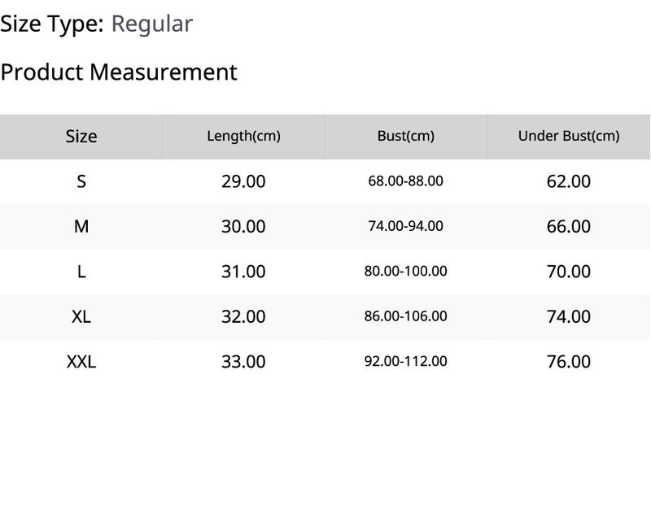Viewport: 651px width, 518px height.
Task: Select the 74.00 under bust value
Action: [568, 316]
